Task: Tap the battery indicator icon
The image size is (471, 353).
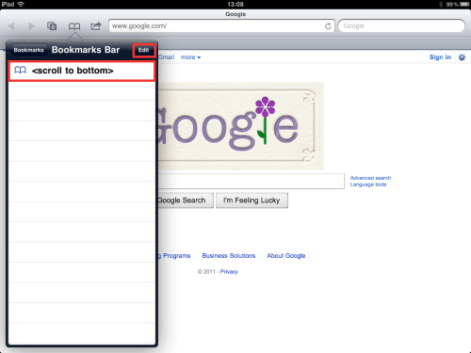Action: coord(464,5)
